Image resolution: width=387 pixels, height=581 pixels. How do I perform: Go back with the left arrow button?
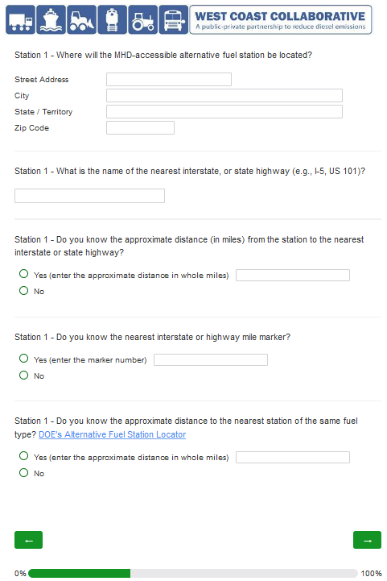click(28, 540)
